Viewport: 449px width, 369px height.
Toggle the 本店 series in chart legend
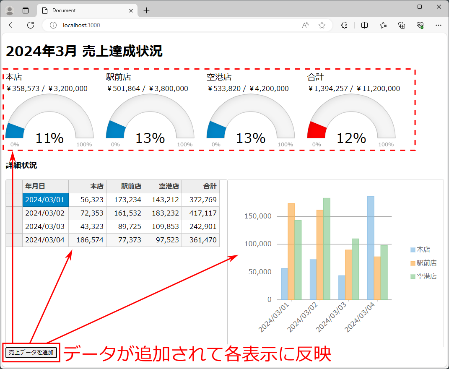coord(420,249)
